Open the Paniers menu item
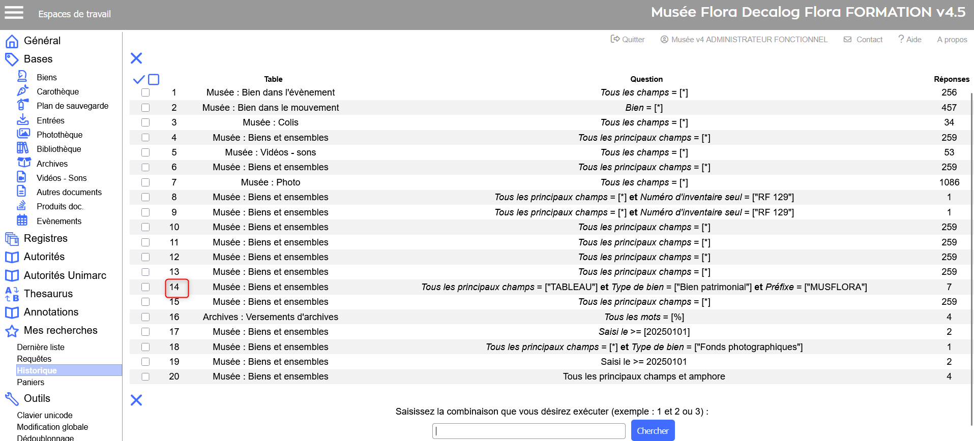This screenshot has width=974, height=441. [31, 382]
